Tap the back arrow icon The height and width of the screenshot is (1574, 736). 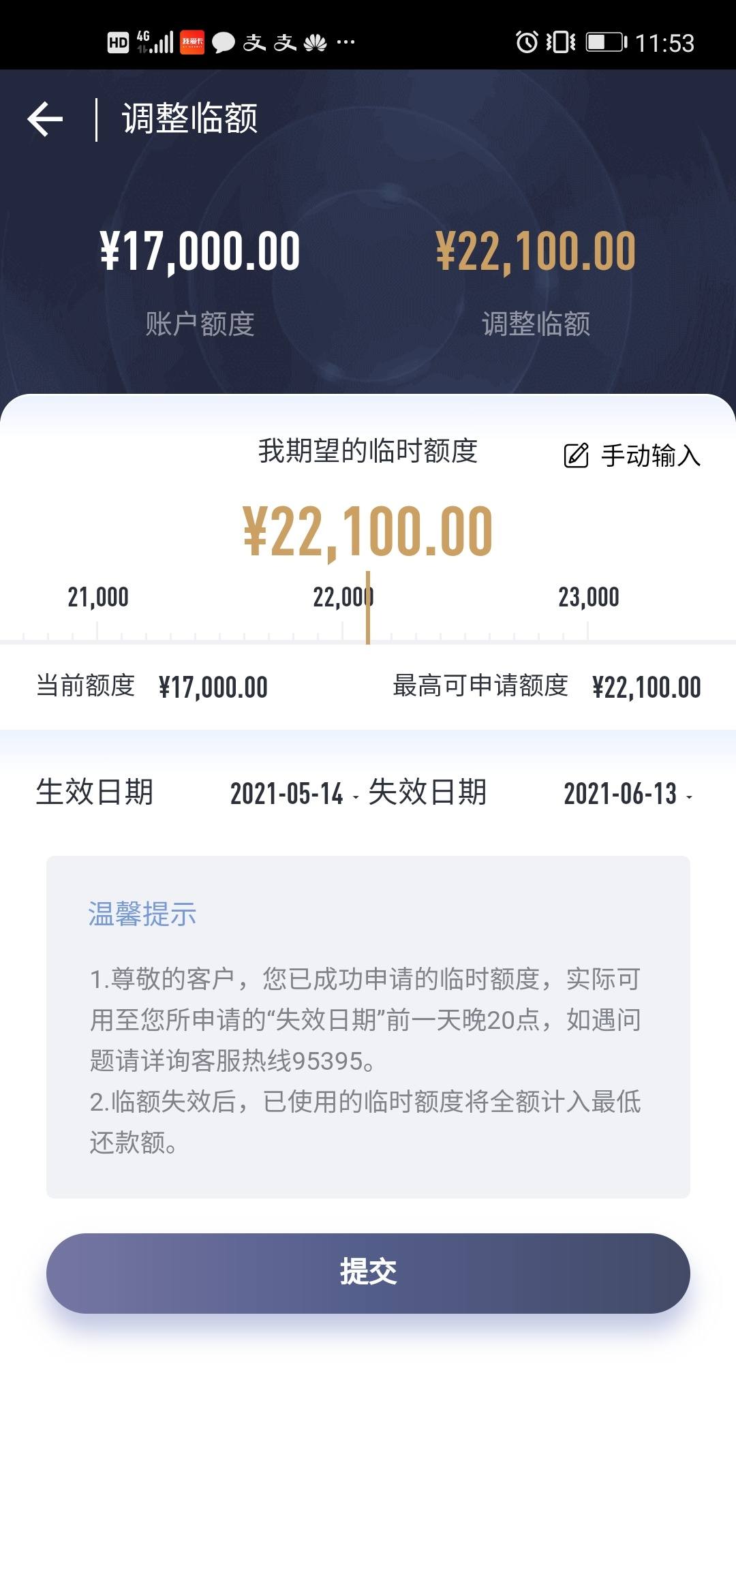click(45, 119)
